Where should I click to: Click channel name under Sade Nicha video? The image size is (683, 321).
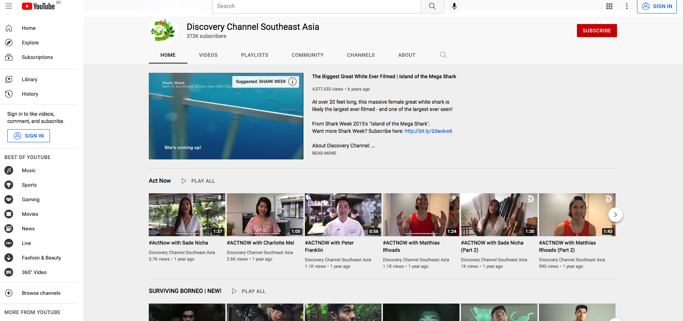[182, 253]
